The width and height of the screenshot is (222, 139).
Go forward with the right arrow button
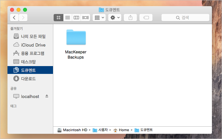23,18
